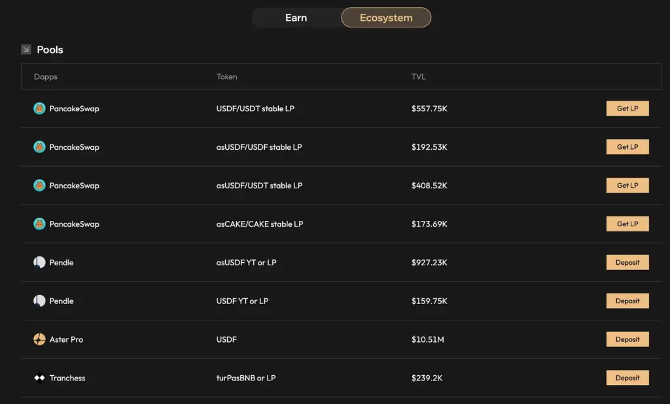Click Get LP on the asUSDF/USDF row
The width and height of the screenshot is (670, 404).
(x=627, y=147)
